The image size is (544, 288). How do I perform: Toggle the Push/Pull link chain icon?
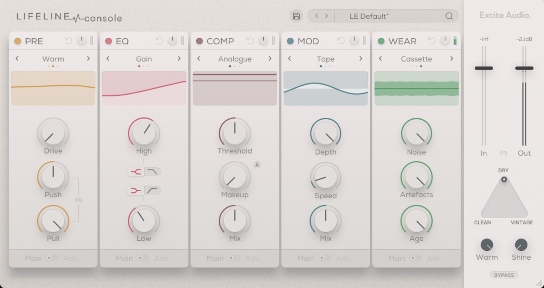point(78,200)
